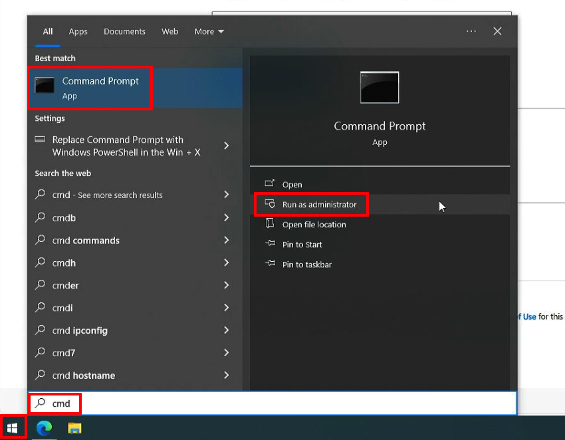
Task: Click the Pin to Start pin icon
Action: (270, 243)
